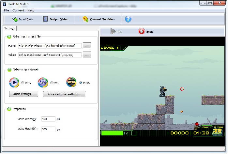Click the AVI format icon

[43, 83]
